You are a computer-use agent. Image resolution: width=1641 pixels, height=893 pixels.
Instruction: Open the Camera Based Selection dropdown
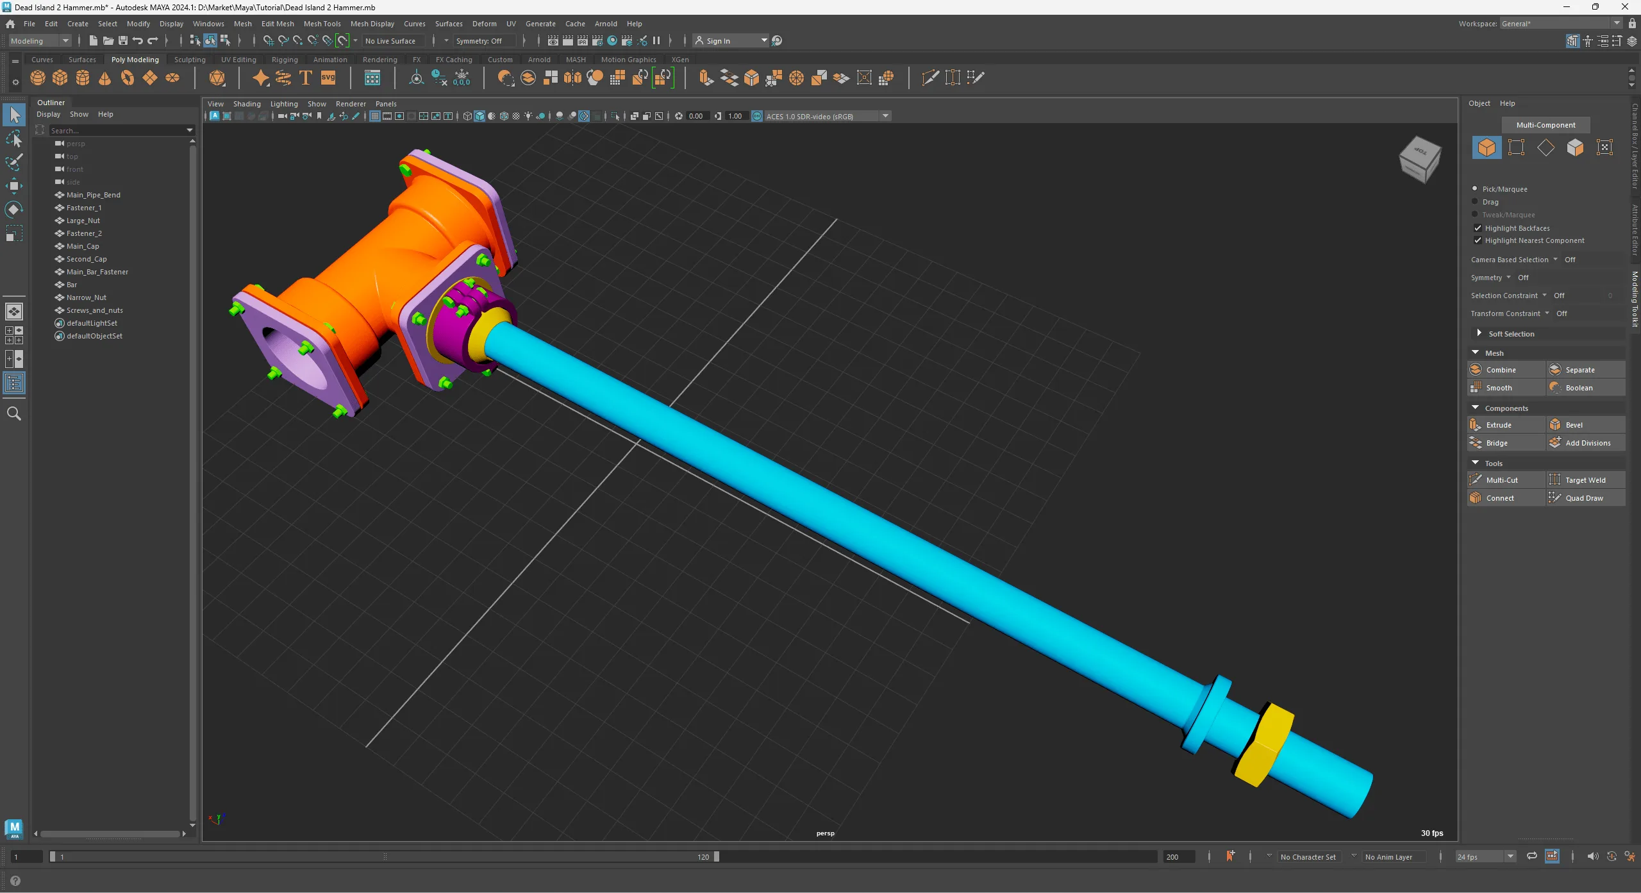click(1555, 259)
